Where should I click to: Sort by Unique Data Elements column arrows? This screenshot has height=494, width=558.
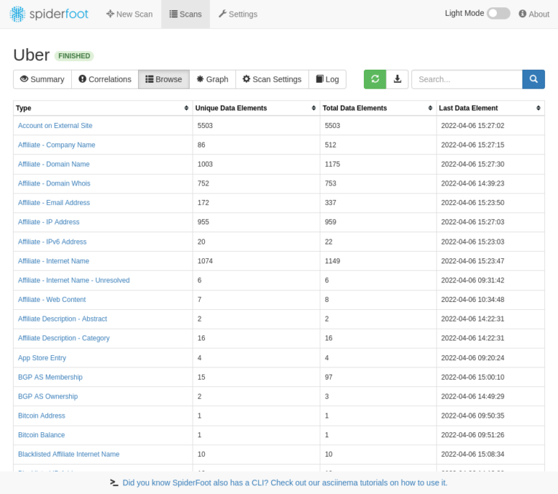point(314,108)
